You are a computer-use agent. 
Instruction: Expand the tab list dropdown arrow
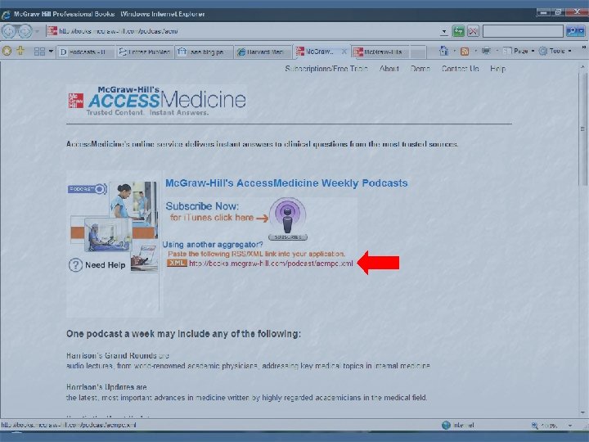pos(51,51)
